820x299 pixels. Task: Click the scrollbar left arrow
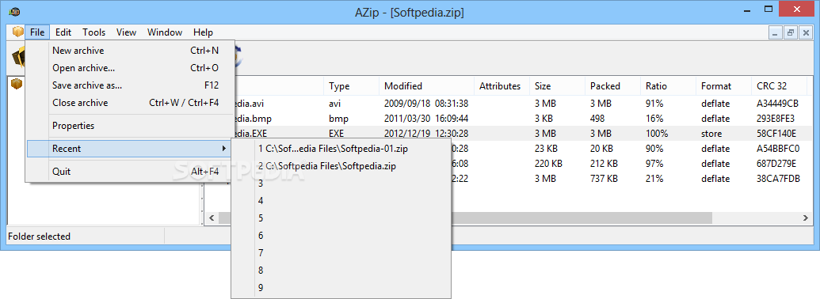(x=212, y=218)
